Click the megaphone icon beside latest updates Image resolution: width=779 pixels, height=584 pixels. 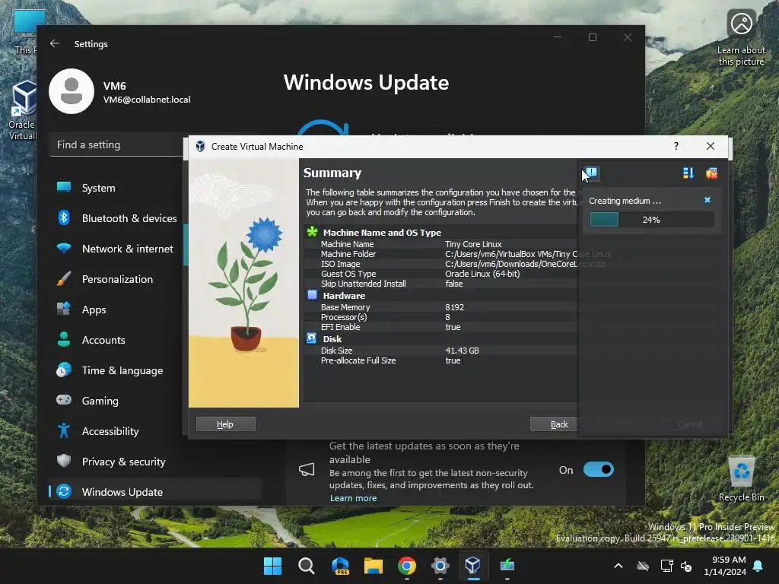tap(307, 469)
